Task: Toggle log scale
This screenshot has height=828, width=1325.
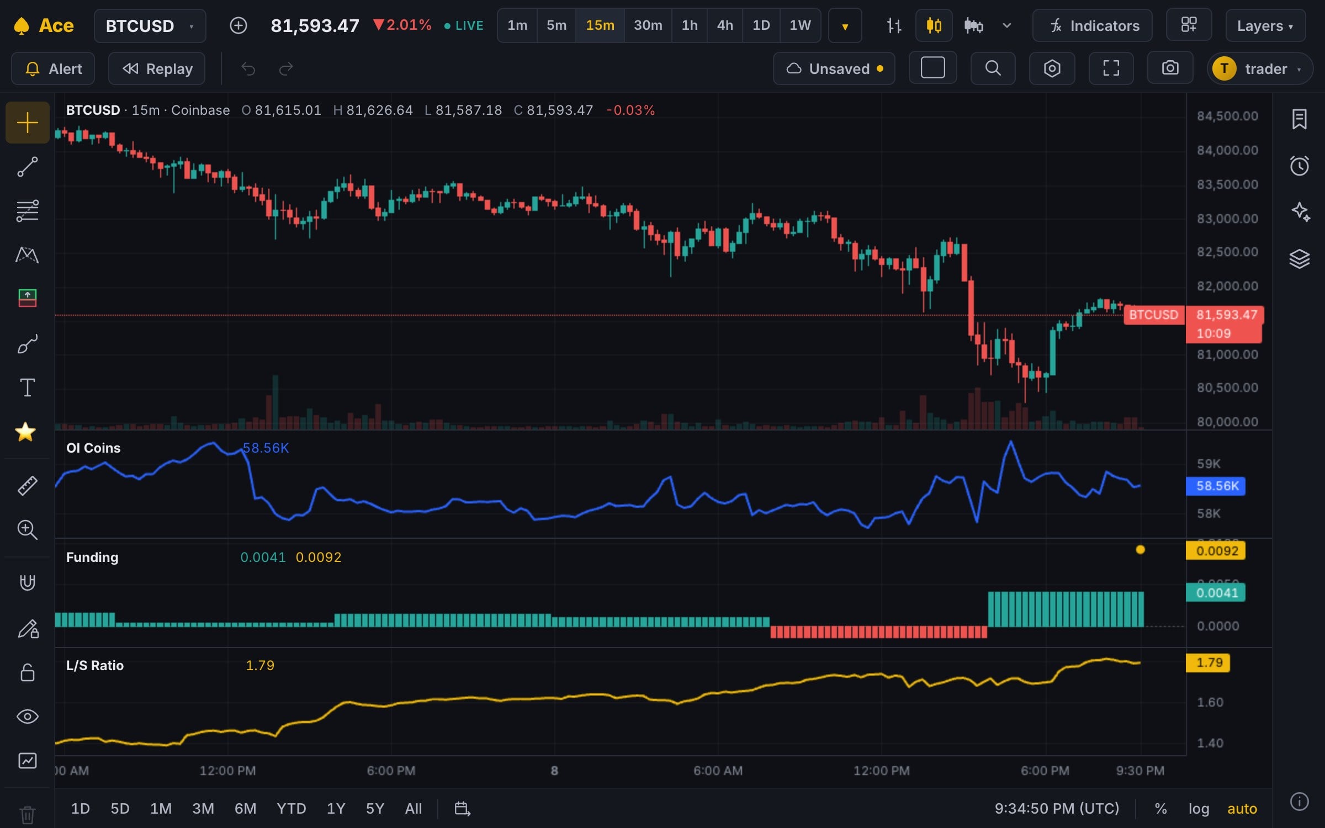Action: 1199,809
